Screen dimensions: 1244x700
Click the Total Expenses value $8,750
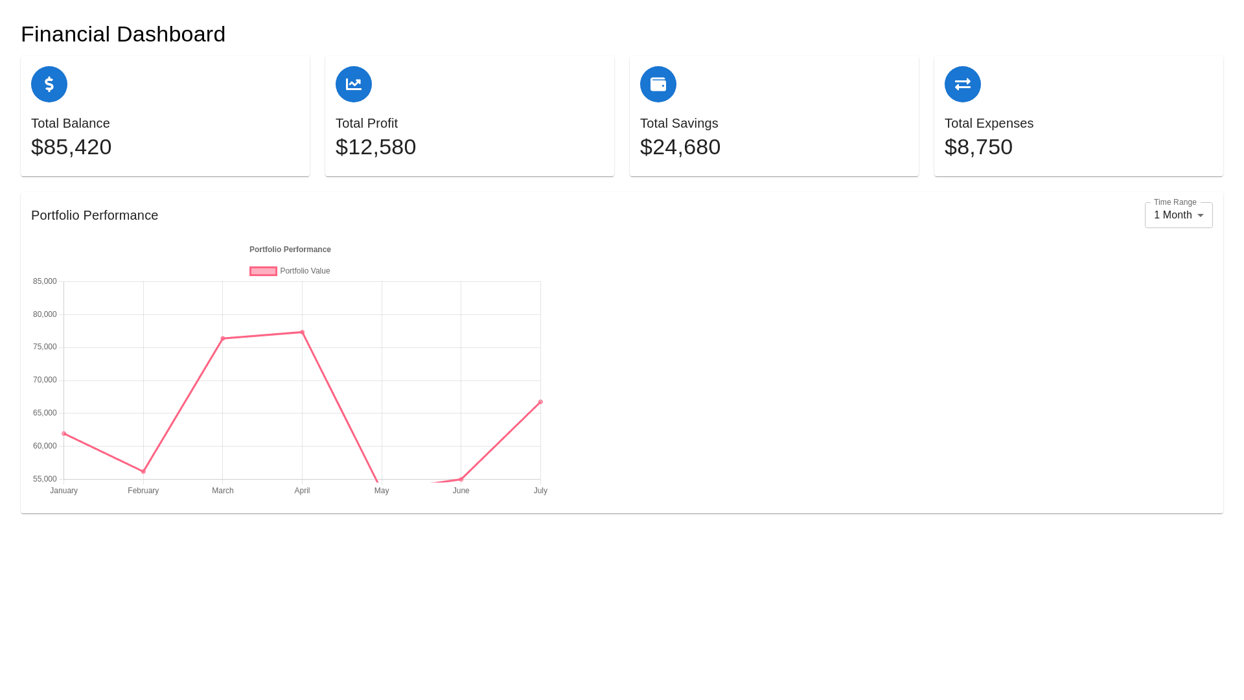click(x=978, y=147)
